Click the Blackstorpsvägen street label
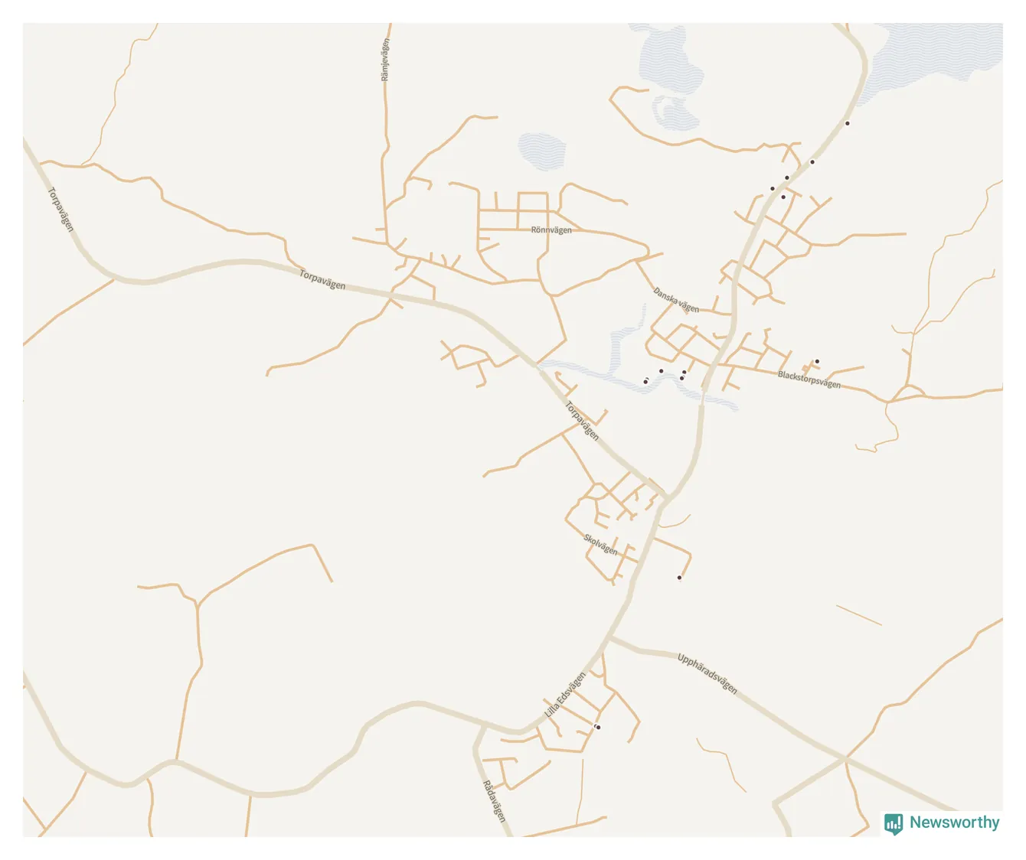This screenshot has width=1026, height=860. 809,380
